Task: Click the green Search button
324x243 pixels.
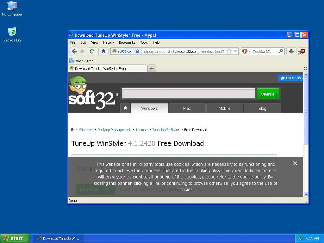Action: 268,94
